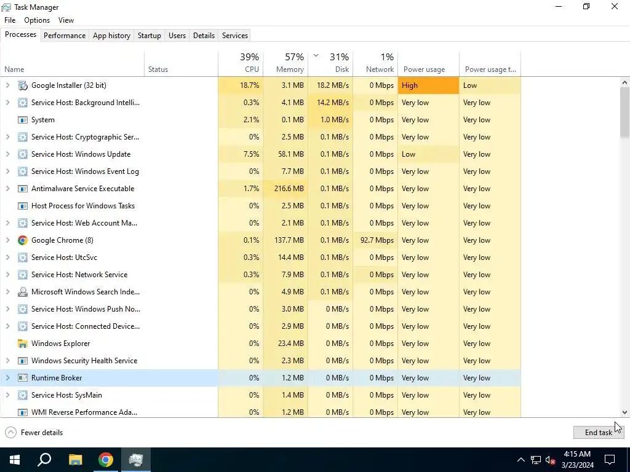
Task: Open the network status tray icon
Action: tap(536, 460)
